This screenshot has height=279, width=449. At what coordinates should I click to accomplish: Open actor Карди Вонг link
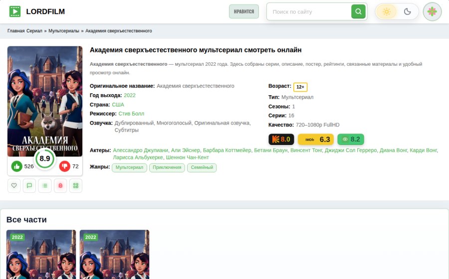423,150
